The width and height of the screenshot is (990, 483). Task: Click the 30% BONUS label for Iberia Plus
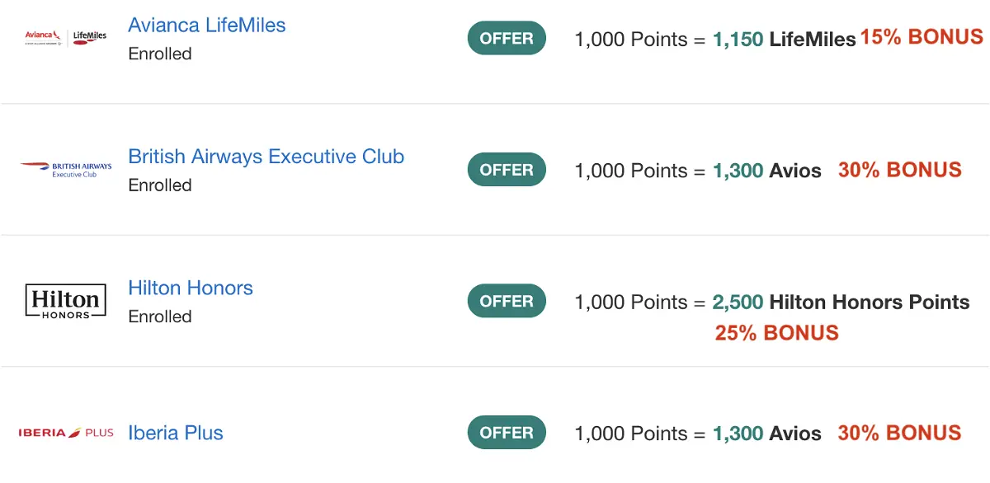(899, 433)
